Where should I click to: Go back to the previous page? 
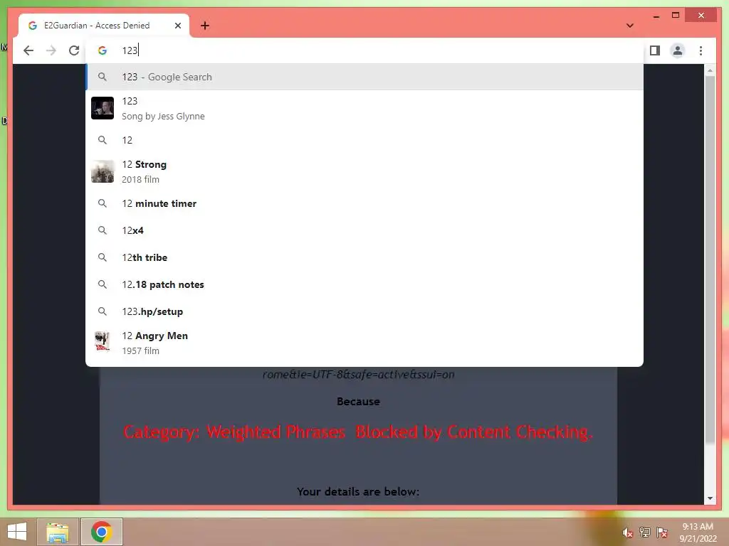point(28,50)
